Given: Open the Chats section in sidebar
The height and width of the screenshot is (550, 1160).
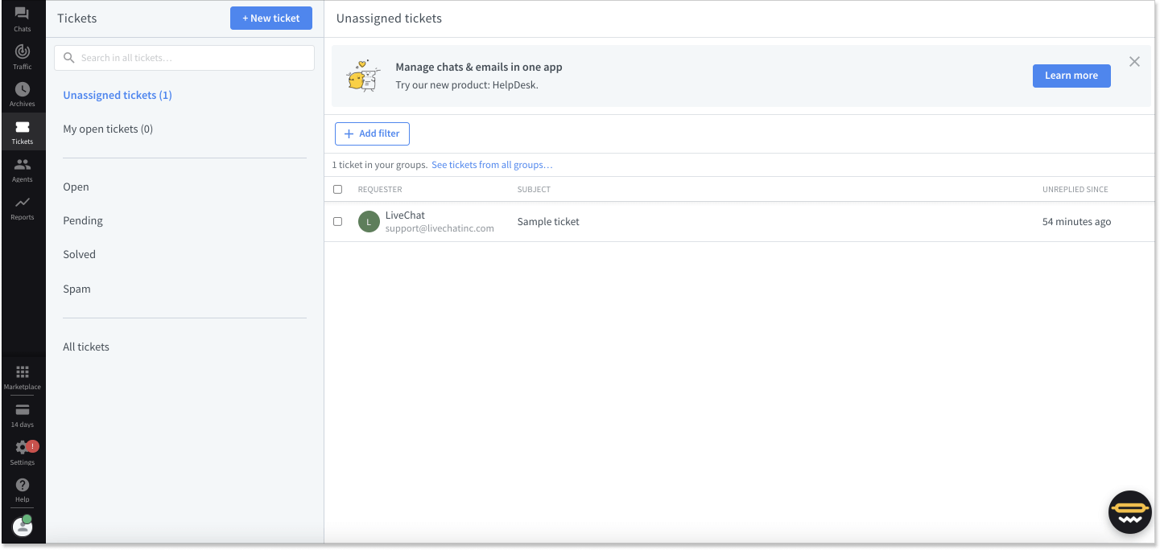Looking at the screenshot, I should pos(23,19).
